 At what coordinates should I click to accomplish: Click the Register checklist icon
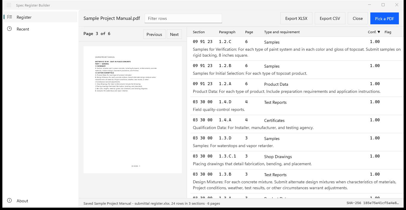(x=10, y=17)
